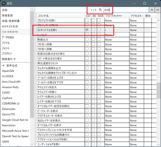Uncheck Ctrl for 台本ファイルを開く
Screen dimensions: 161x147
87,30
